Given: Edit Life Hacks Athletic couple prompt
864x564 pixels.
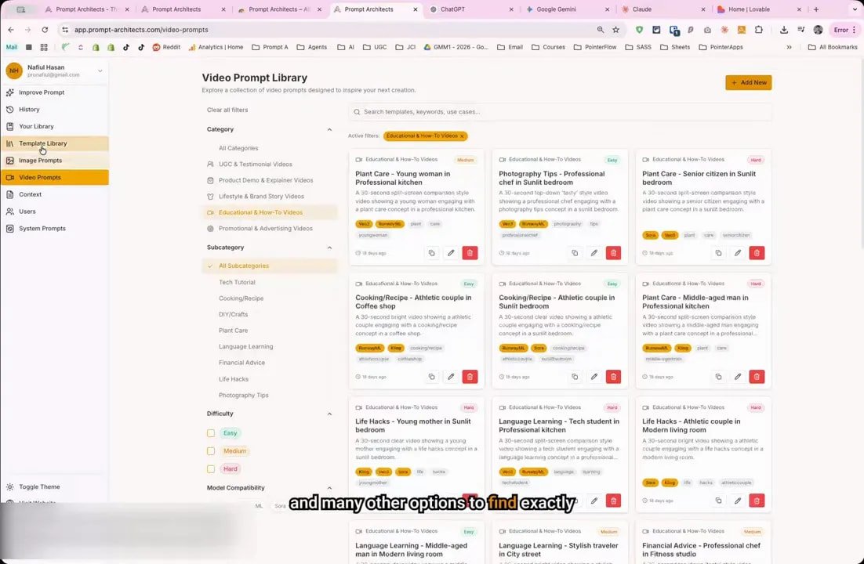Looking at the screenshot, I should pyautogui.click(x=737, y=501).
